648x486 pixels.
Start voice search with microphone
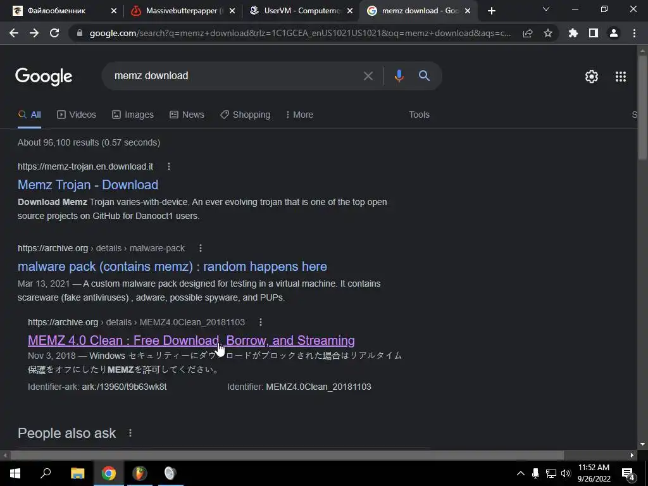coord(399,76)
